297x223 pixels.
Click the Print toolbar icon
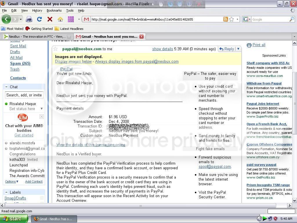pyautogui.click(x=29, y=19)
